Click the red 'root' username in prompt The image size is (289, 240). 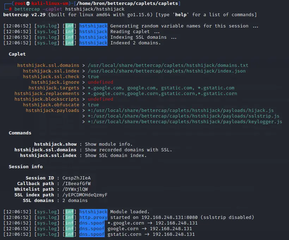[20, 4]
